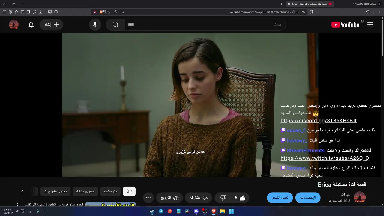This screenshot has height=216, width=384.
Task: Select the محتوى مقترَح لك filter chip
Action: point(55,191)
